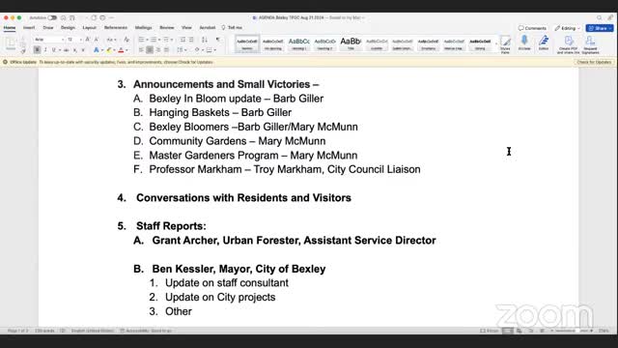Apply text effects (blue A)
This screenshot has height=348, width=618.
[x=97, y=50]
